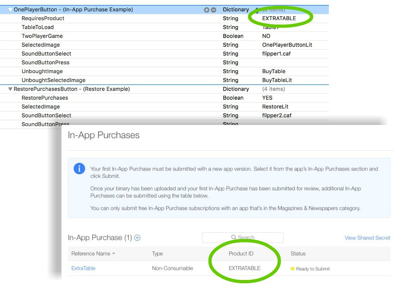Click the Status column header

[298, 254]
